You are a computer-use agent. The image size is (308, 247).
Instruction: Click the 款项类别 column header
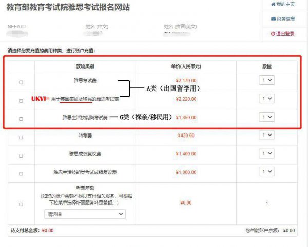point(85,66)
